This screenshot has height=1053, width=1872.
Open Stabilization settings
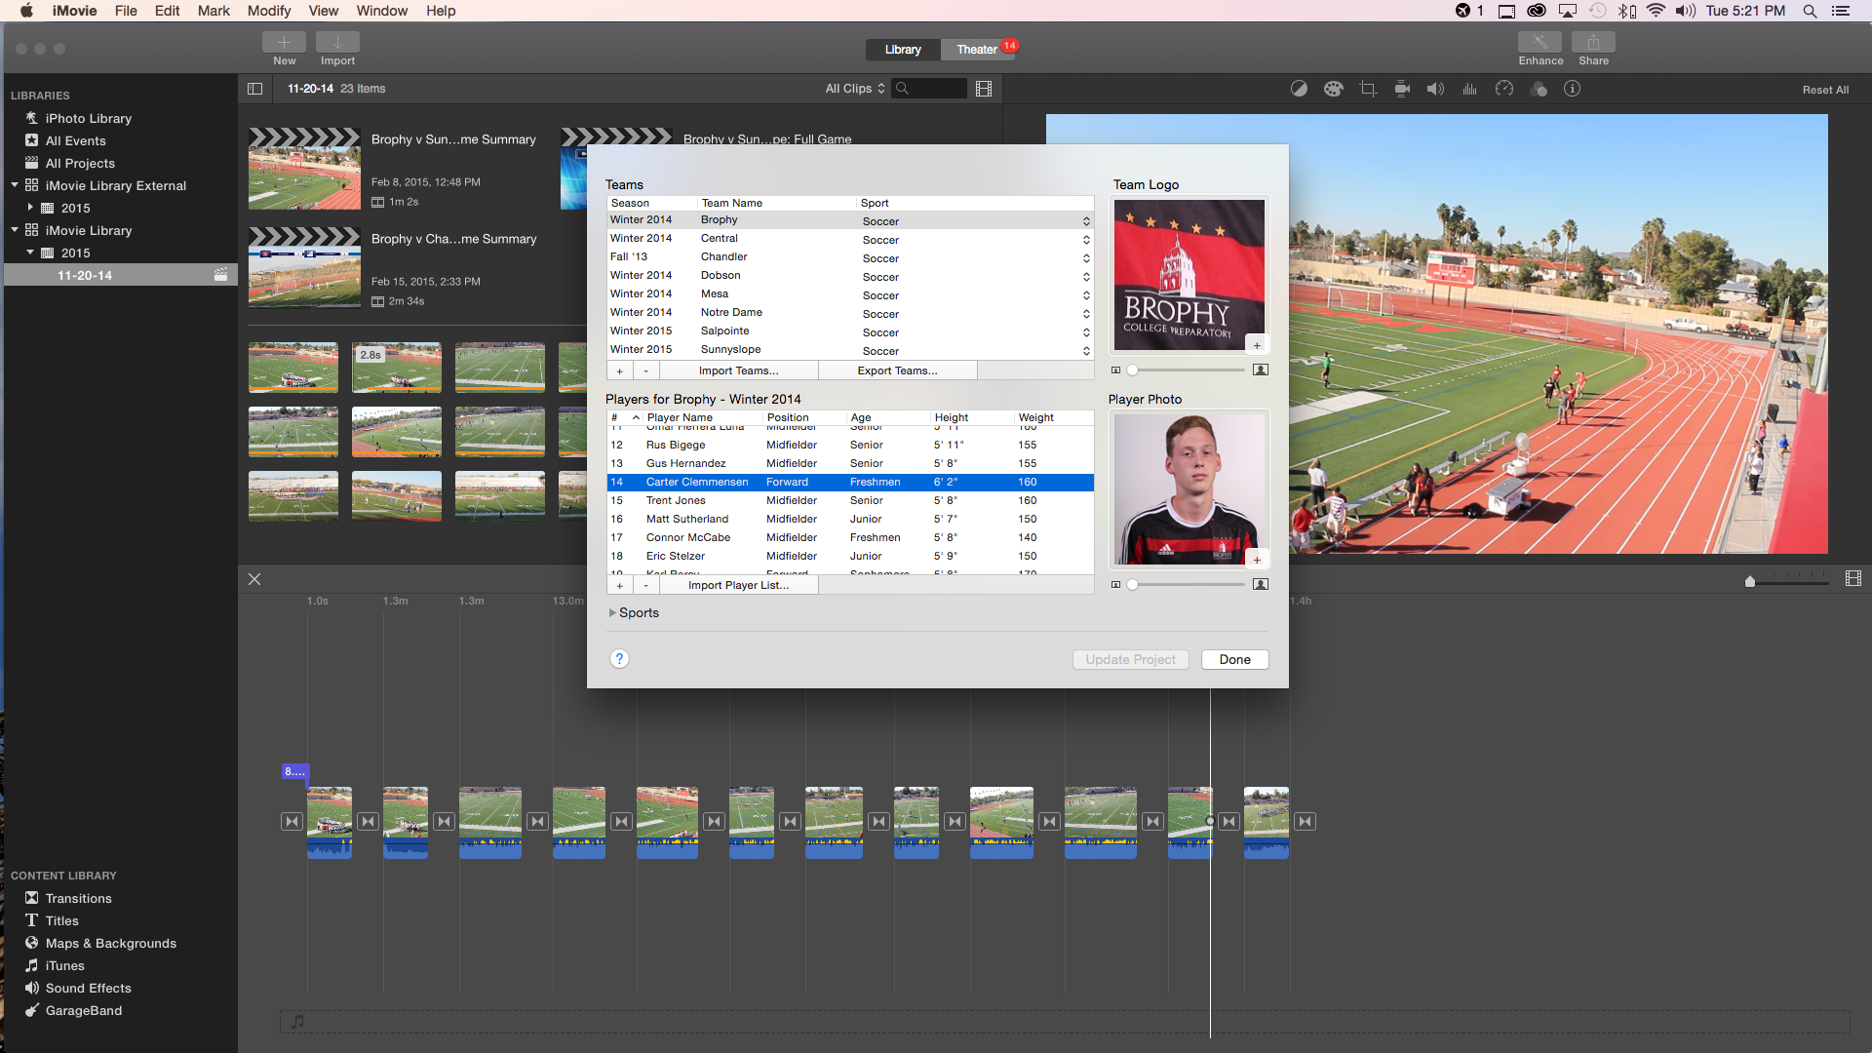coord(1402,88)
